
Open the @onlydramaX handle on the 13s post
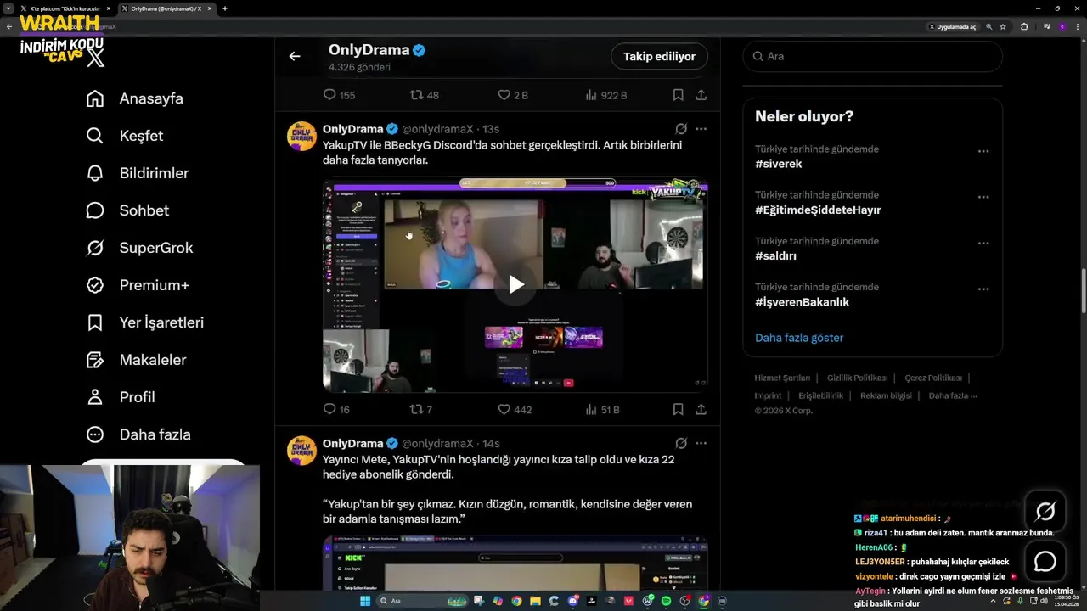(437, 129)
